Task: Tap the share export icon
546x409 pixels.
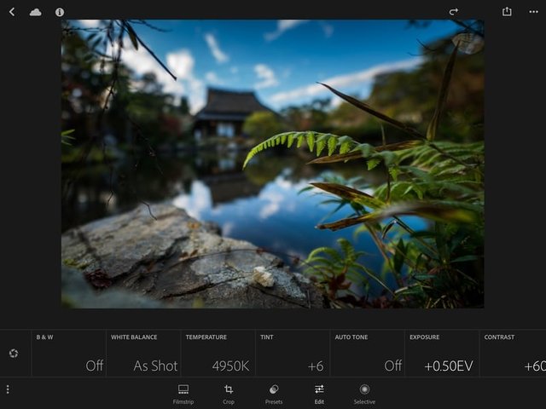Action: (507, 11)
